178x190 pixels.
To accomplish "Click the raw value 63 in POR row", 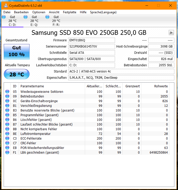I will point(166,148).
